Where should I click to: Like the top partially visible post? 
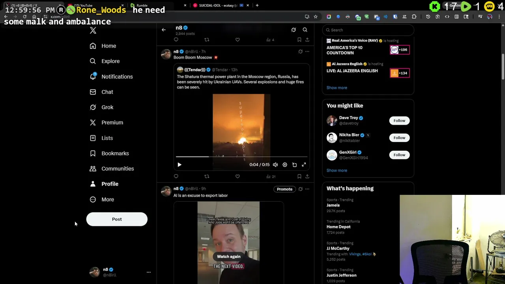pos(238,40)
